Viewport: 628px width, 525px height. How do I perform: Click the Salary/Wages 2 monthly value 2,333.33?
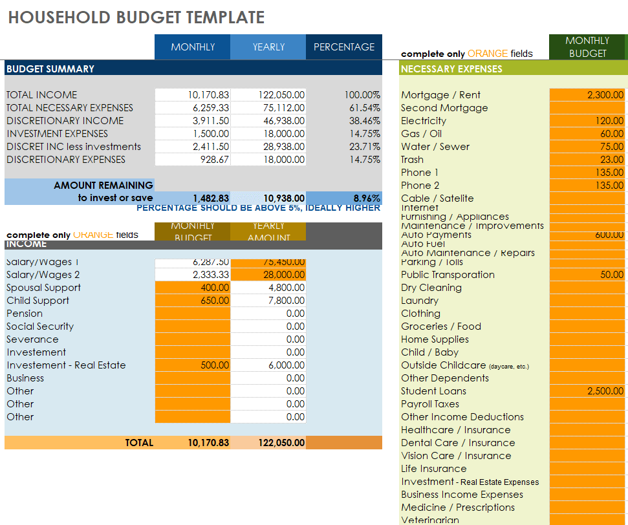tap(193, 275)
